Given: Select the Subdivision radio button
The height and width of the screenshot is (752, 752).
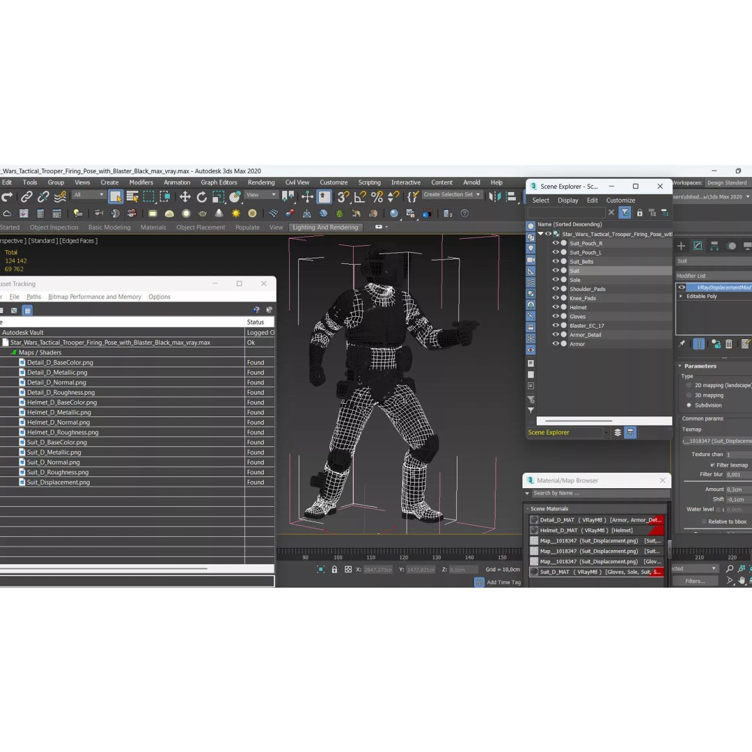Looking at the screenshot, I should pyautogui.click(x=689, y=405).
